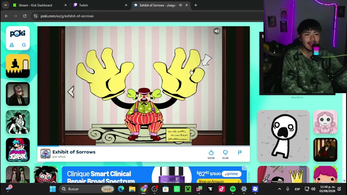Viewport: 347px width, 195px height.
Task: Open the mtsai developer link
Action: (x=59, y=157)
